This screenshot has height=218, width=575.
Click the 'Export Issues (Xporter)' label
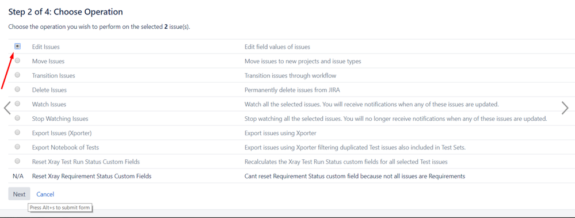coord(62,133)
